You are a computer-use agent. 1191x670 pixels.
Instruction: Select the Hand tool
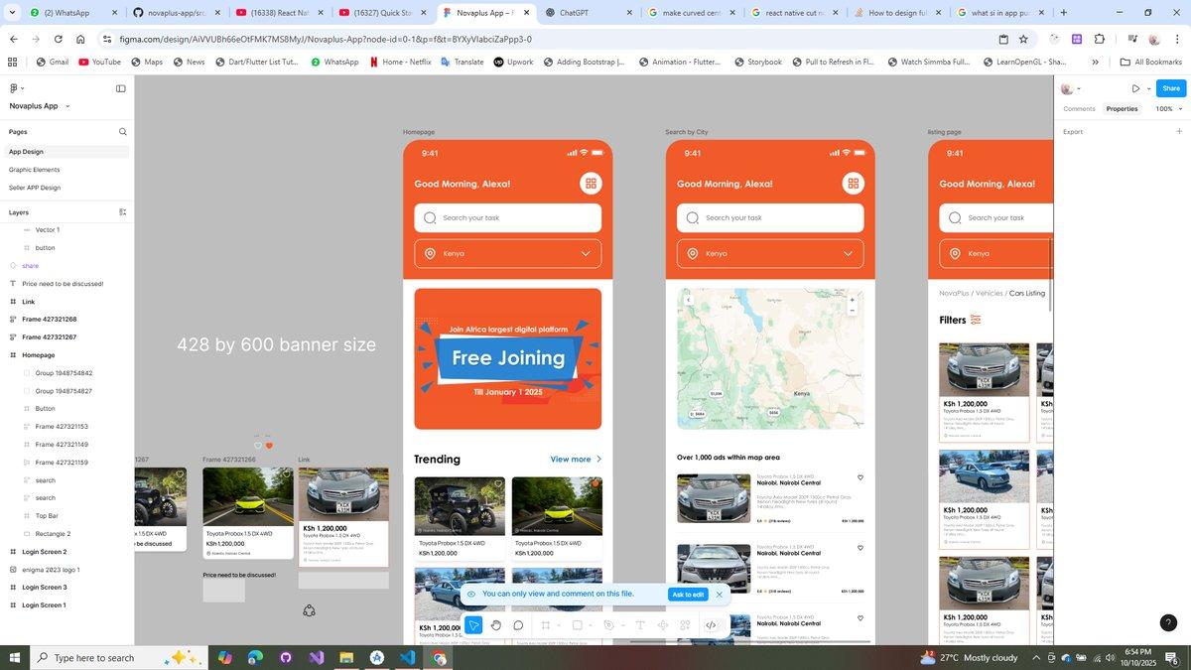coord(496,625)
